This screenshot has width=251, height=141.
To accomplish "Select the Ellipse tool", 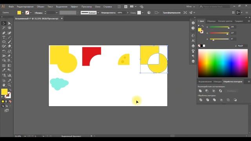I will [4, 42].
